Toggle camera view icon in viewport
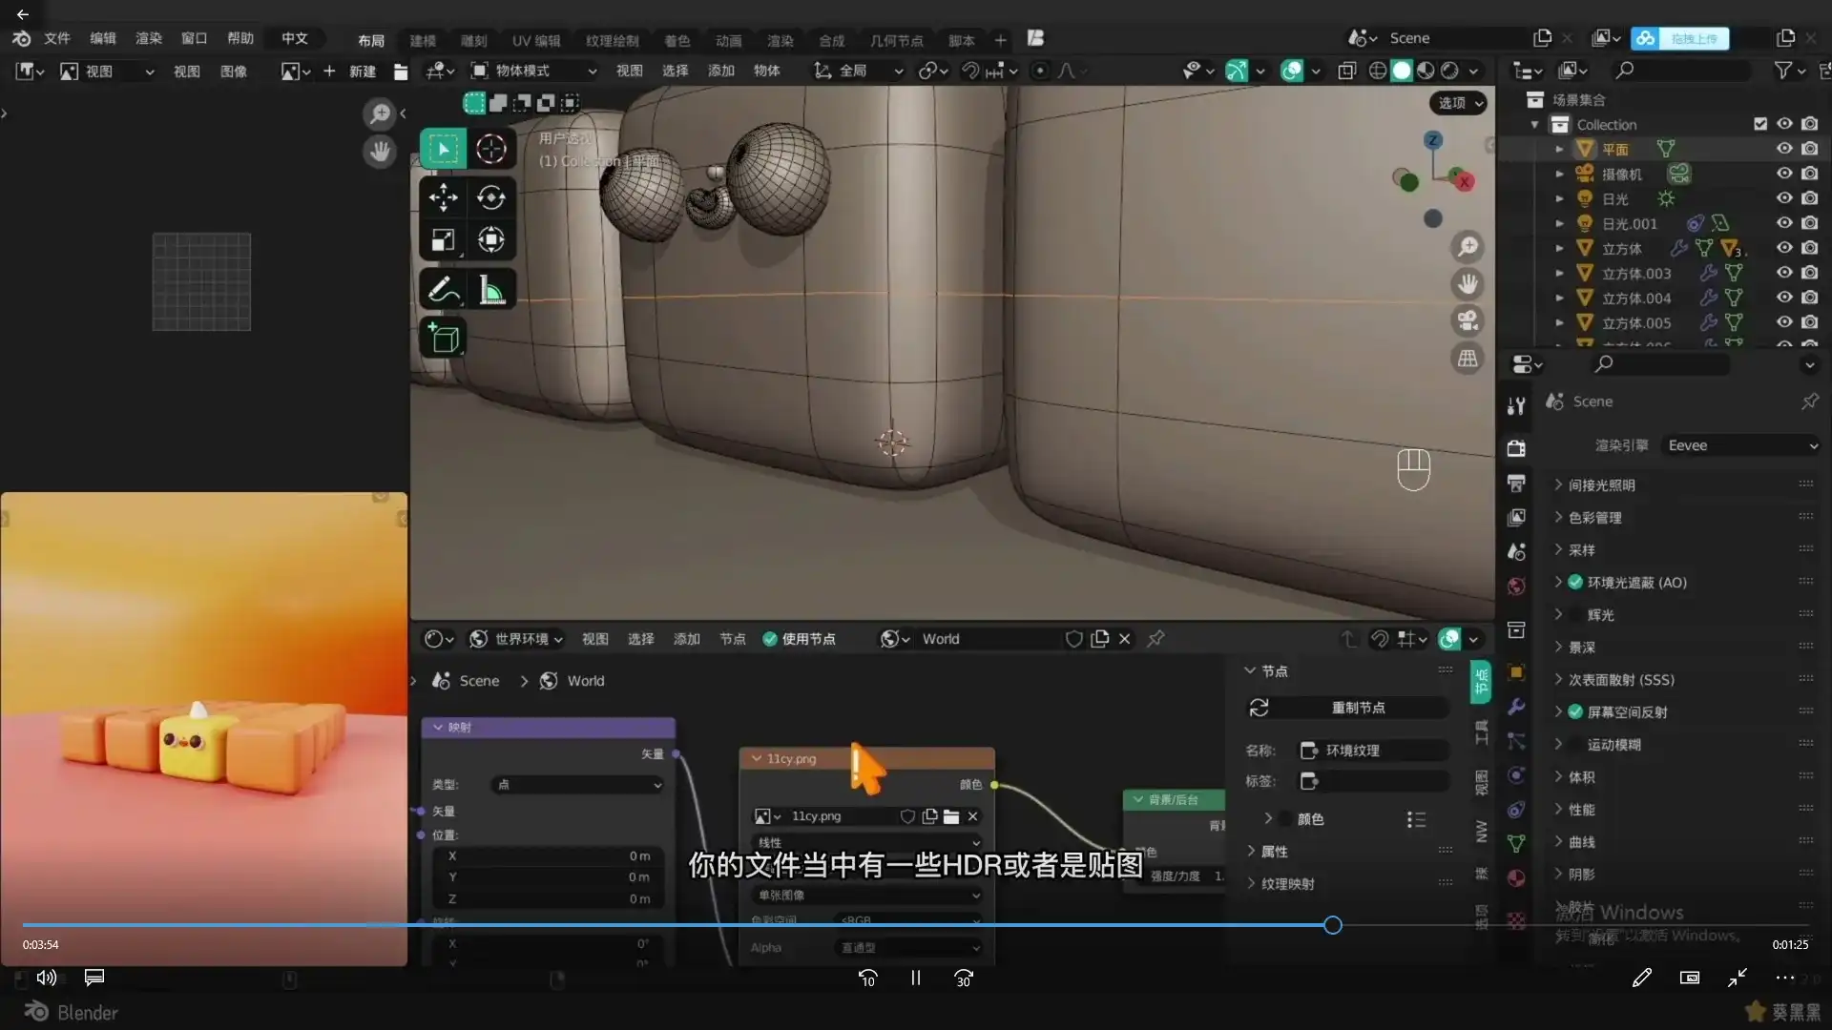The image size is (1832, 1030). tap(1468, 320)
